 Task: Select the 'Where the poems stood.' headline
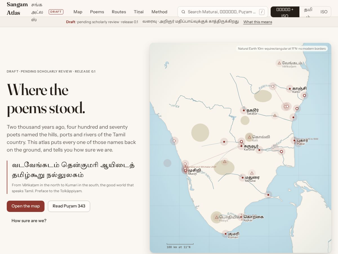pos(46,99)
